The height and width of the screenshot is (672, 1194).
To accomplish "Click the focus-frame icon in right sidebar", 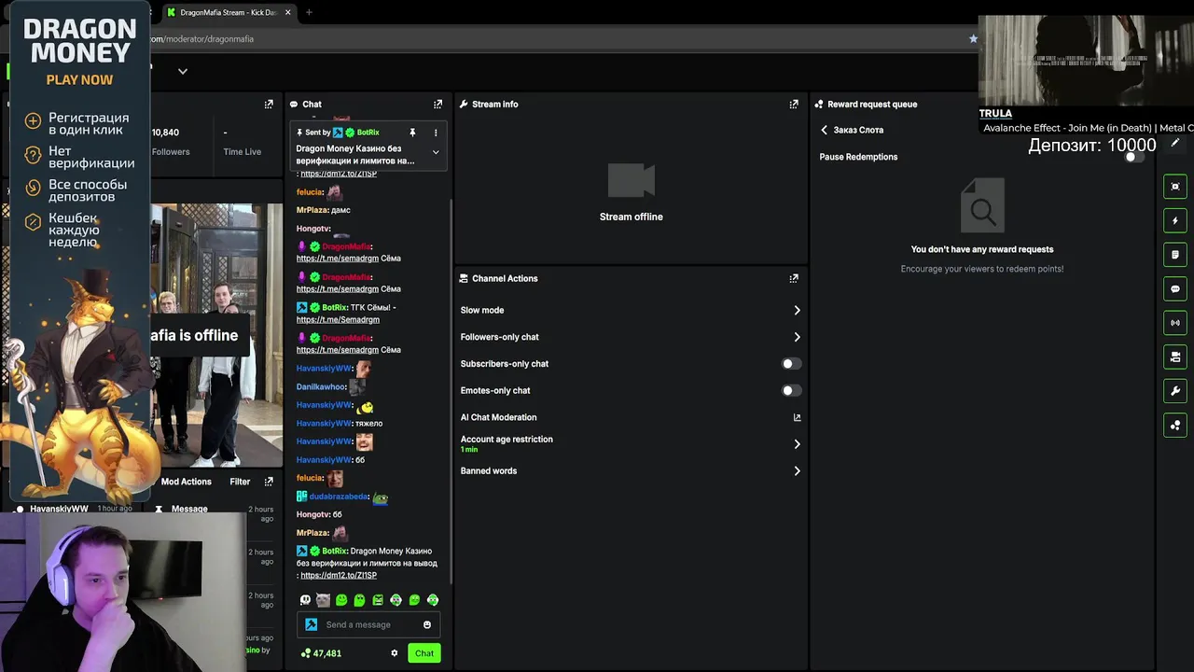I will click(1175, 187).
